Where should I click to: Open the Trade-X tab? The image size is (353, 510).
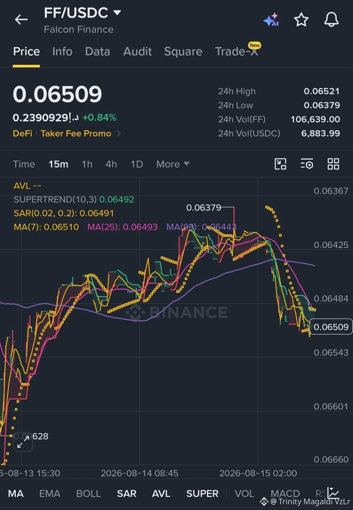coord(237,51)
